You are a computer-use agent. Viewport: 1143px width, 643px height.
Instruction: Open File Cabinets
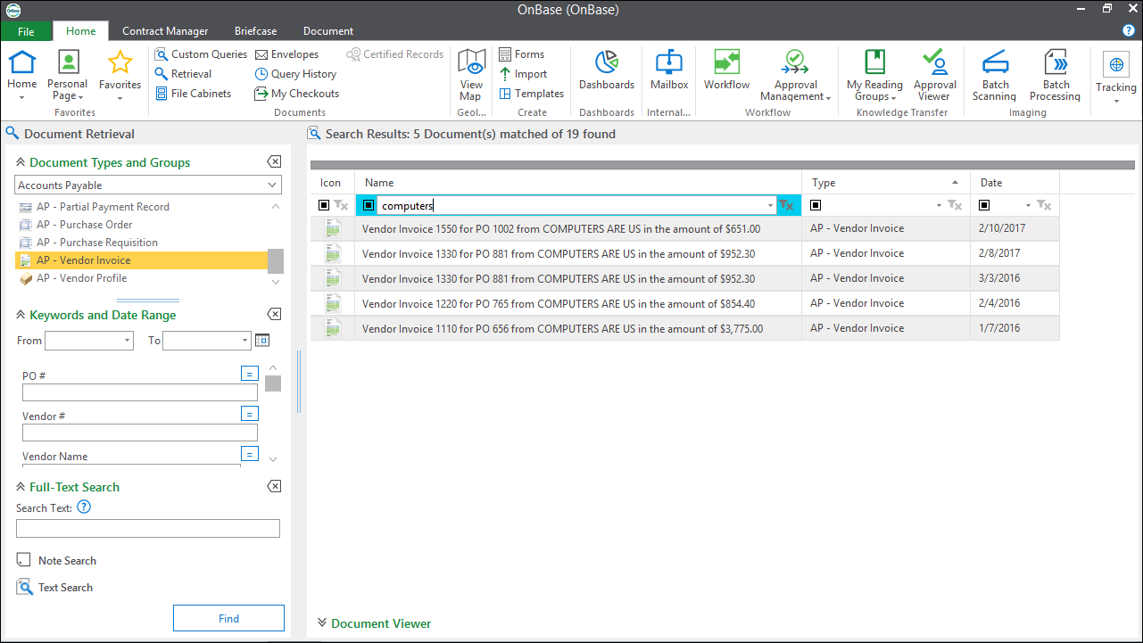(x=194, y=94)
